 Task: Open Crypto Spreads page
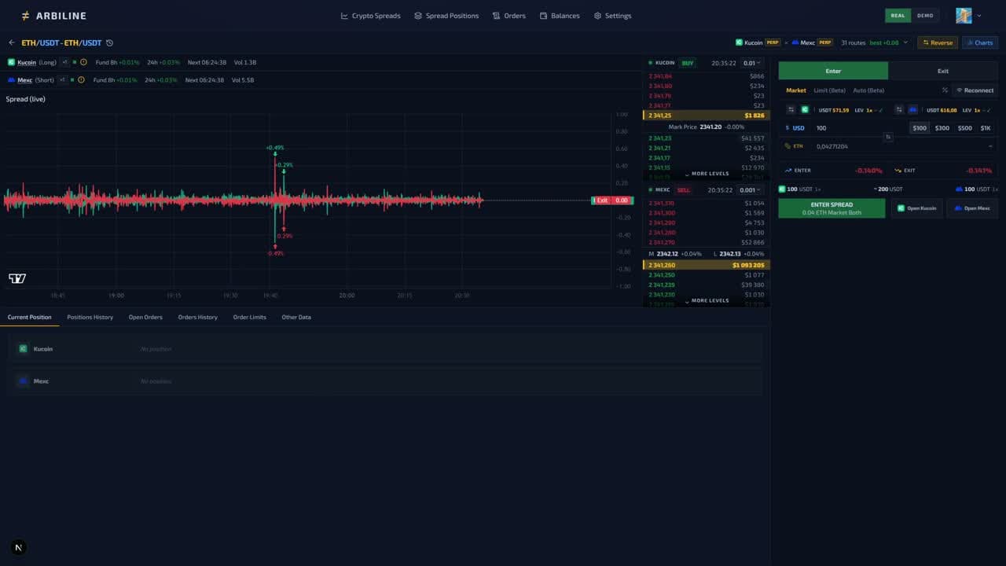click(370, 16)
